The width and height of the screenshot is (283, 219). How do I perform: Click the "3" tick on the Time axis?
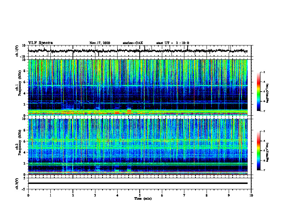click(x=95, y=195)
